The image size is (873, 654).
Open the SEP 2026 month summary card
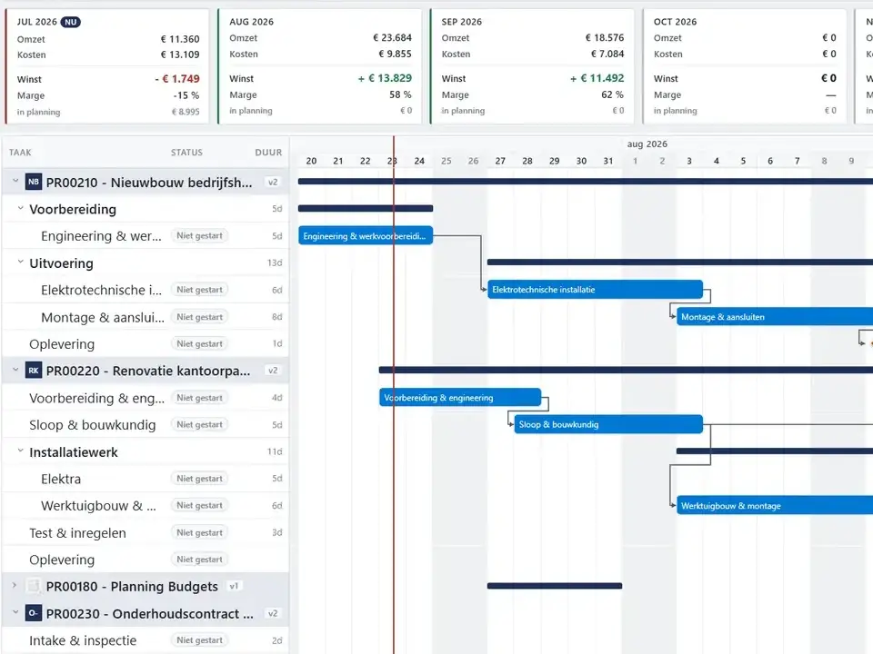tap(532, 66)
